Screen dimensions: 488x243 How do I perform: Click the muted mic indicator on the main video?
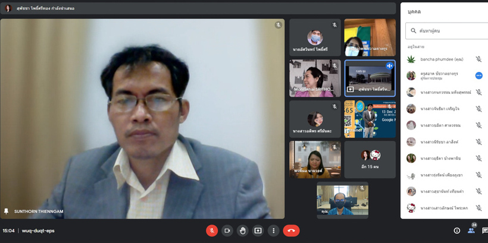coord(279,25)
